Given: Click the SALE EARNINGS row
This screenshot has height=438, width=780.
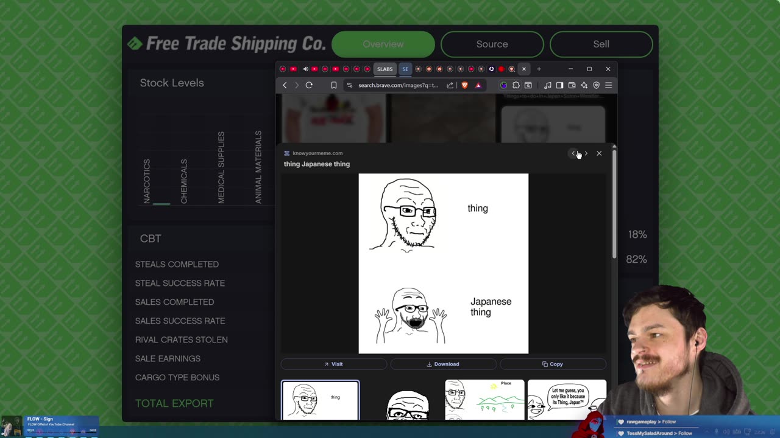Looking at the screenshot, I should (x=168, y=358).
